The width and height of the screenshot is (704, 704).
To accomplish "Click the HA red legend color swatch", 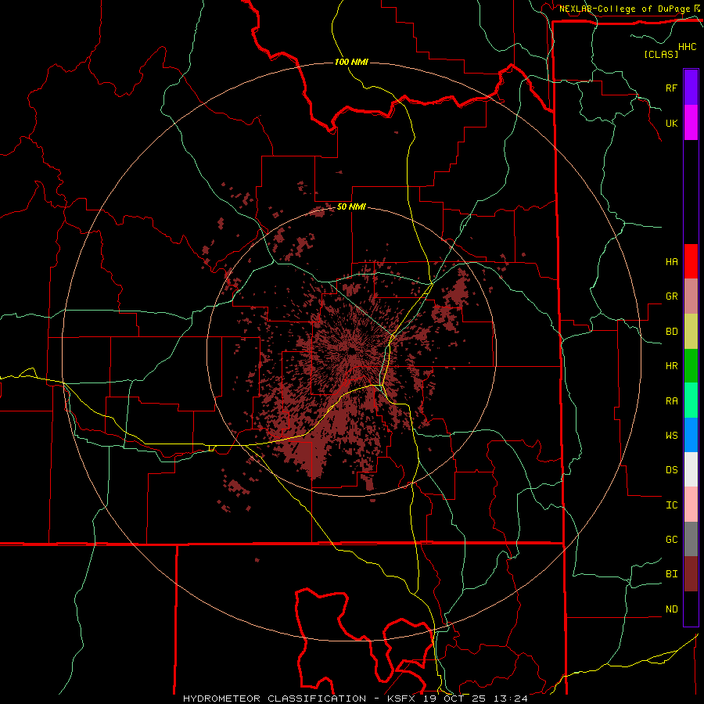I will coord(691,261).
